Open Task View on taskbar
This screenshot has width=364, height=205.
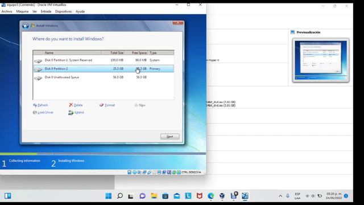pos(131,196)
